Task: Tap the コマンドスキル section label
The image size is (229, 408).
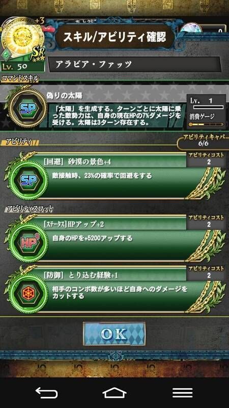Action: click(20, 78)
